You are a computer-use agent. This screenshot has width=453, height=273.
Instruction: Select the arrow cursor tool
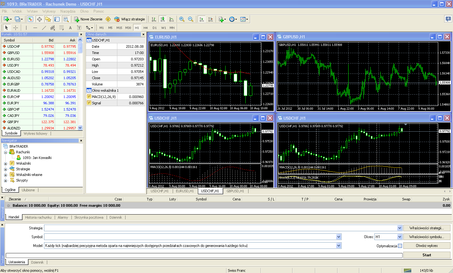7,28
